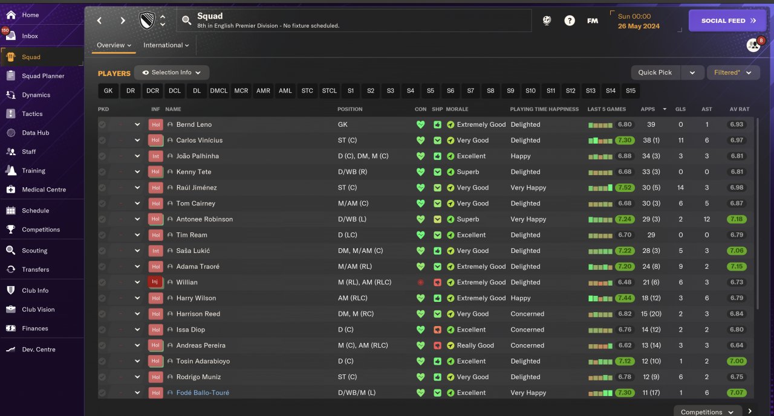Click the club badge shield icon
This screenshot has width=774, height=416.
coord(147,21)
